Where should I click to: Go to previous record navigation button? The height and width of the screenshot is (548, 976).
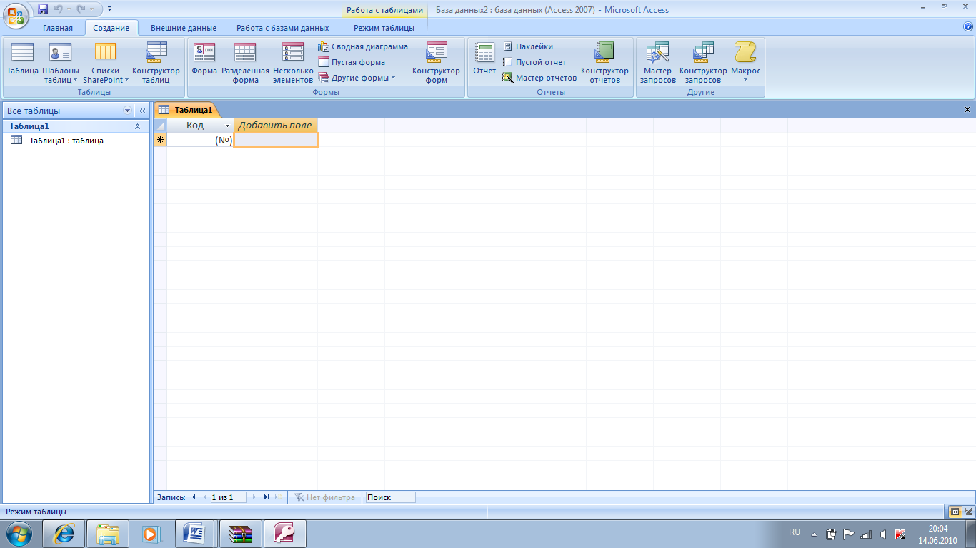pos(204,497)
